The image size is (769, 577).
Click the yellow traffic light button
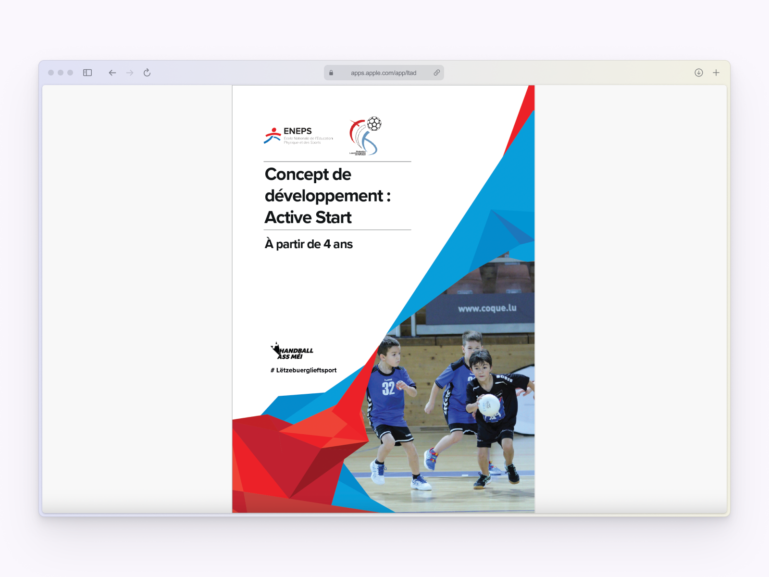62,73
